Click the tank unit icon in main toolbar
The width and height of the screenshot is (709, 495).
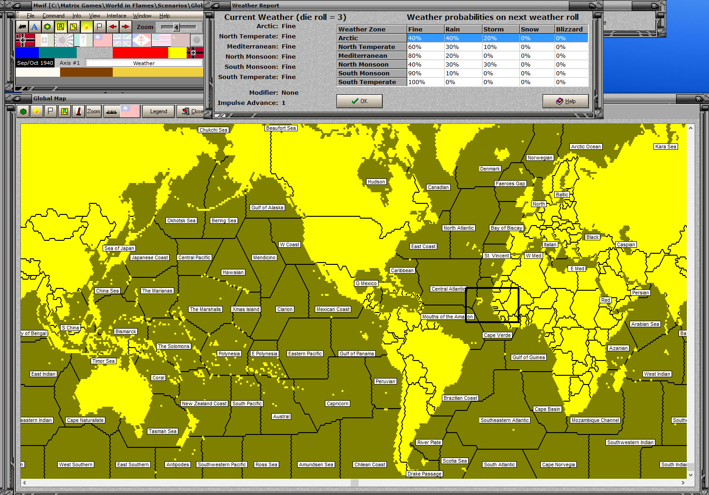[22, 27]
